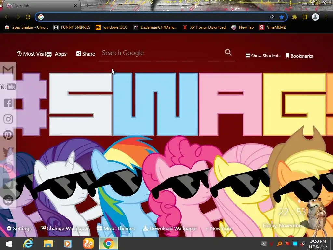The width and height of the screenshot is (333, 250).
Task: Open EndermanCH/Malw... bookmark
Action: pyautogui.click(x=155, y=27)
